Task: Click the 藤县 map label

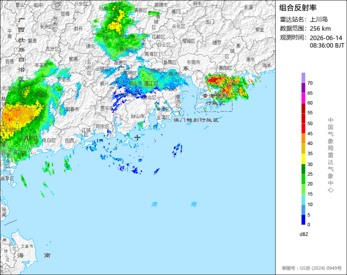Action: pos(33,41)
